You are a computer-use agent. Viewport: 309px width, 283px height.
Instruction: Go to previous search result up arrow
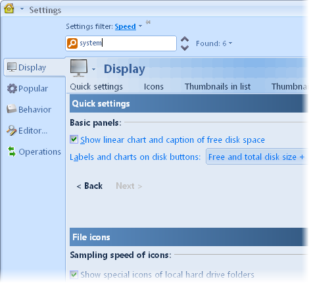[185, 39]
